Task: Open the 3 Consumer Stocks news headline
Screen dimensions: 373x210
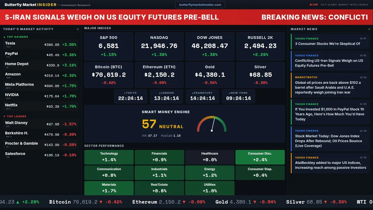Action: [x=328, y=44]
